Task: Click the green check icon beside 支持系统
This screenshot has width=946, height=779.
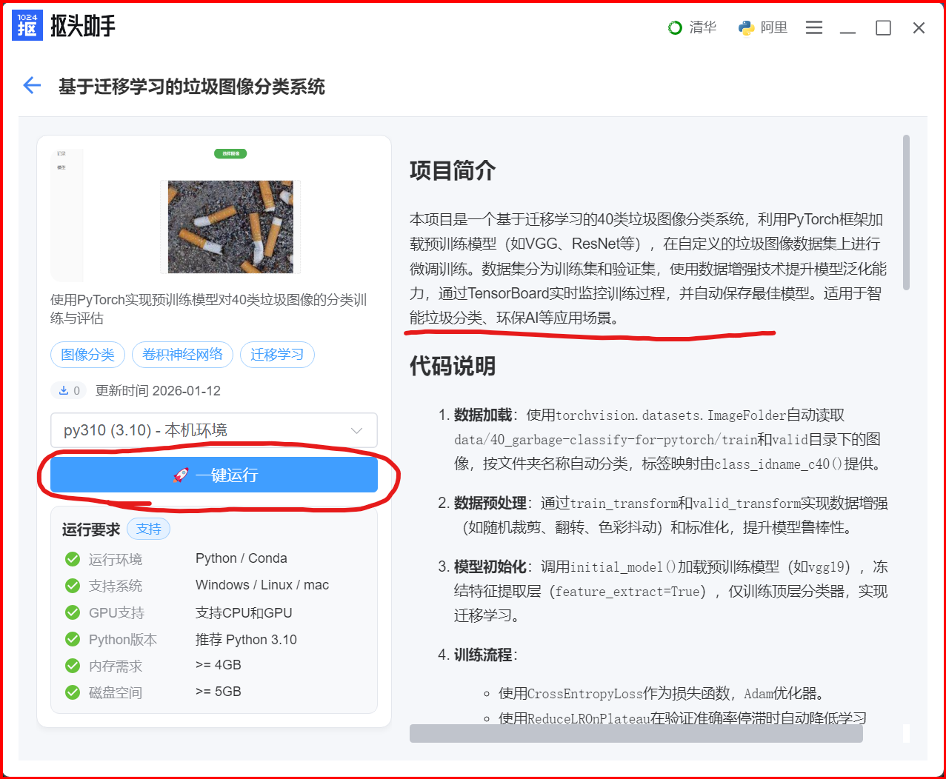Action: pyautogui.click(x=73, y=586)
